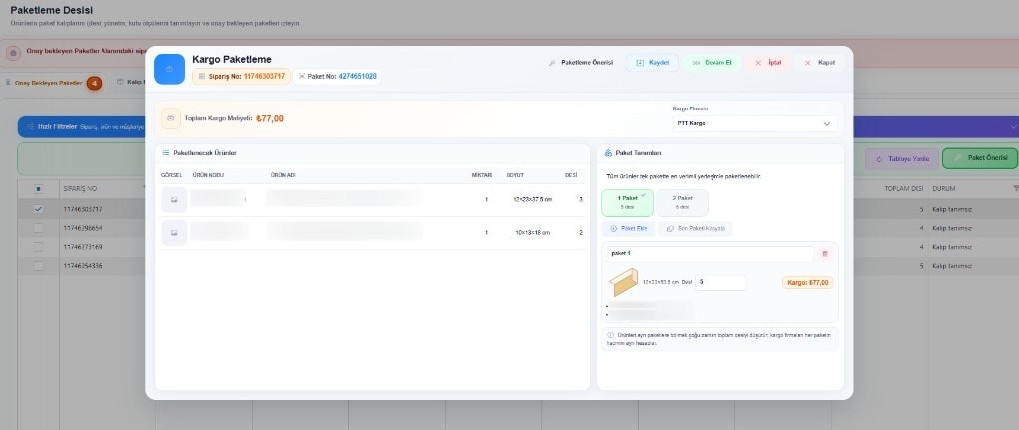Viewport: 1019px width, 430px height.
Task: Click the BOYUT column header
Action: click(x=515, y=175)
